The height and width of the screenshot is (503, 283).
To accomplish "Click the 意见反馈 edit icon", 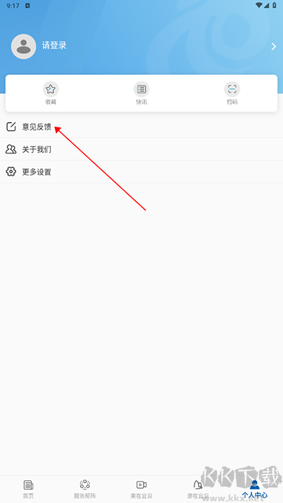I will point(11,127).
